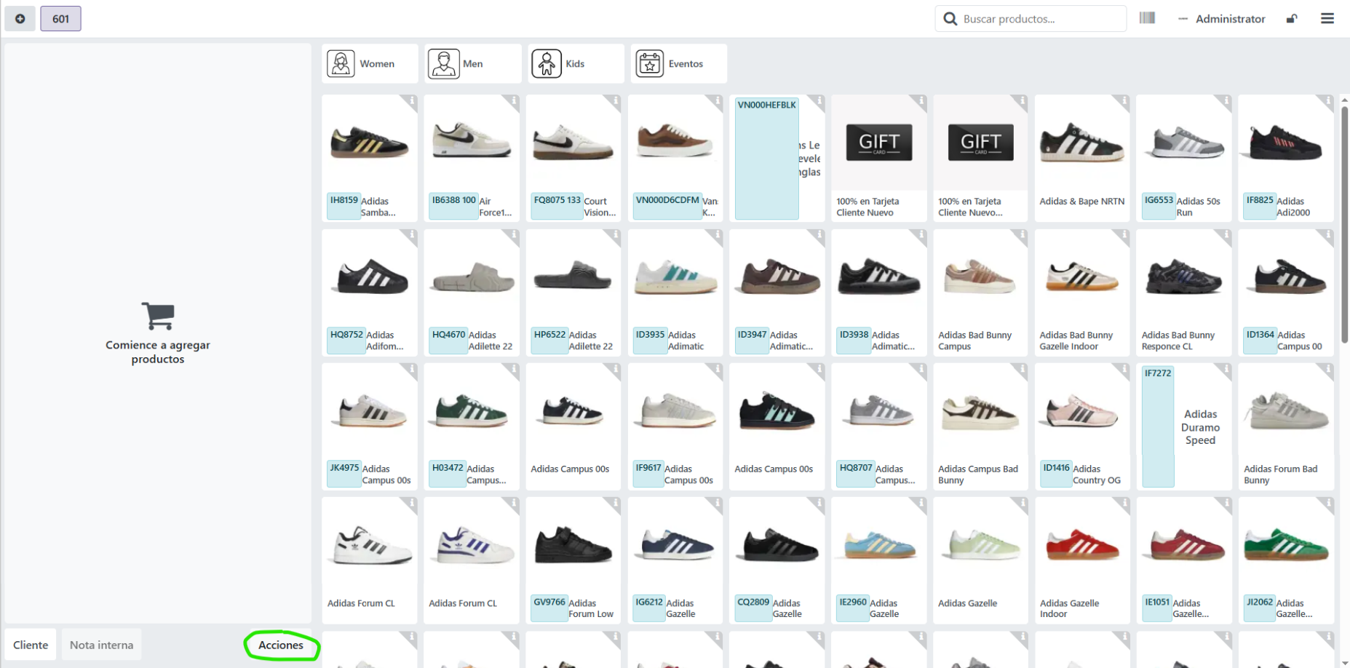Screen dimensions: 1350x668
Task: Open the Cliente button
Action: (31, 645)
